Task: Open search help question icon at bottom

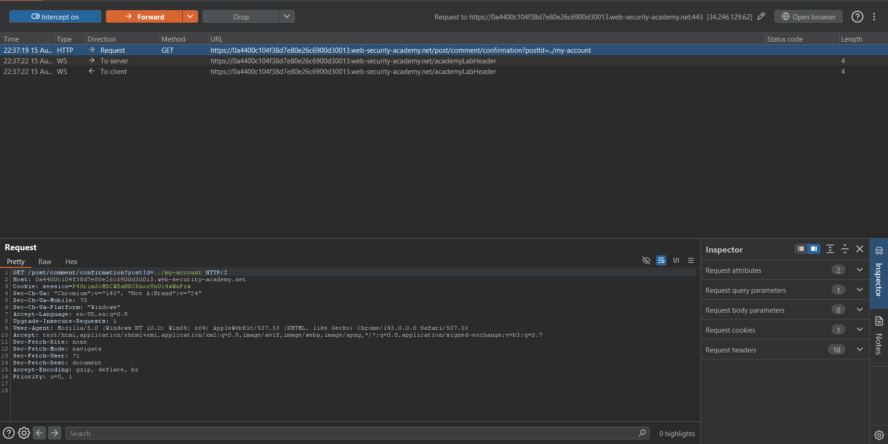Action: click(9, 433)
